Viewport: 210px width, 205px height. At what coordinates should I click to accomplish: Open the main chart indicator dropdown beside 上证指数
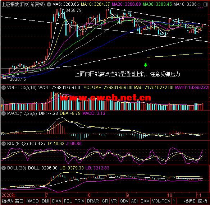pos(49,5)
